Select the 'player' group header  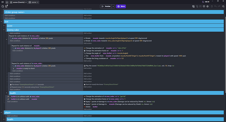pyautogui.click(x=114, y=113)
